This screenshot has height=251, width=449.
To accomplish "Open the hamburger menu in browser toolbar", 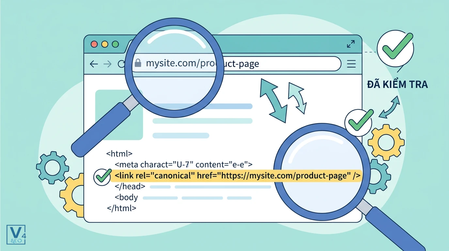I will point(351,64).
